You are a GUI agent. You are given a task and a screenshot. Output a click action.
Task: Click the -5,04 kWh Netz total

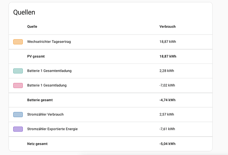(x=167, y=144)
